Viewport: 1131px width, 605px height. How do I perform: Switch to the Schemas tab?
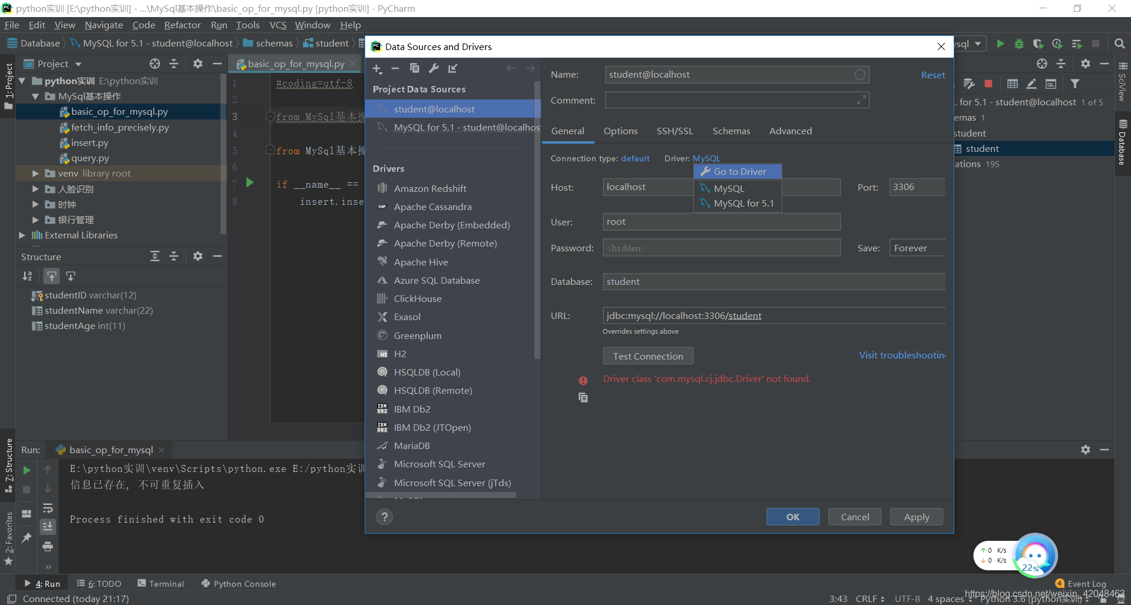click(x=732, y=131)
